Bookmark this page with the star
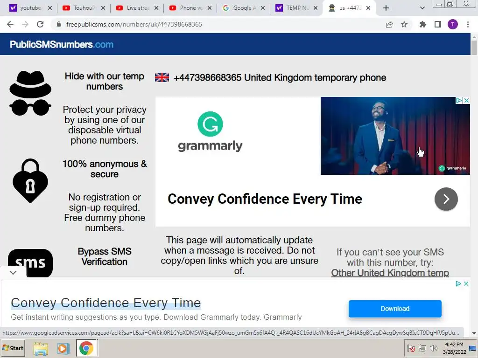The height and width of the screenshot is (358, 478). [x=404, y=24]
